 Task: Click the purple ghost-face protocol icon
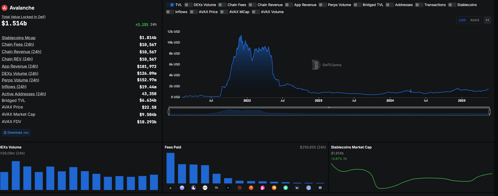[182, 188]
